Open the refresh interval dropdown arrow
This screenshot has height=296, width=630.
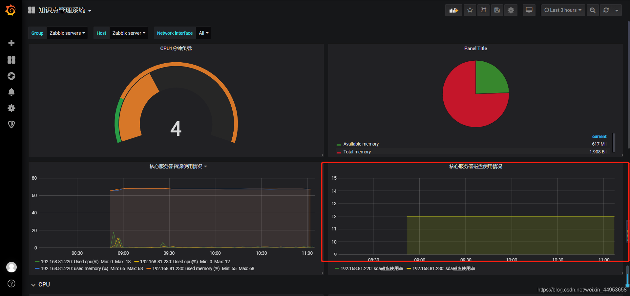[x=617, y=10]
